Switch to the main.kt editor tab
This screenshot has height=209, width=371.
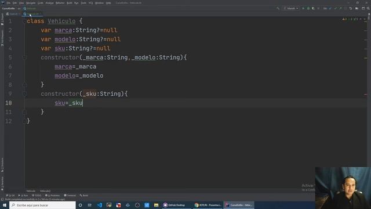[13, 14]
